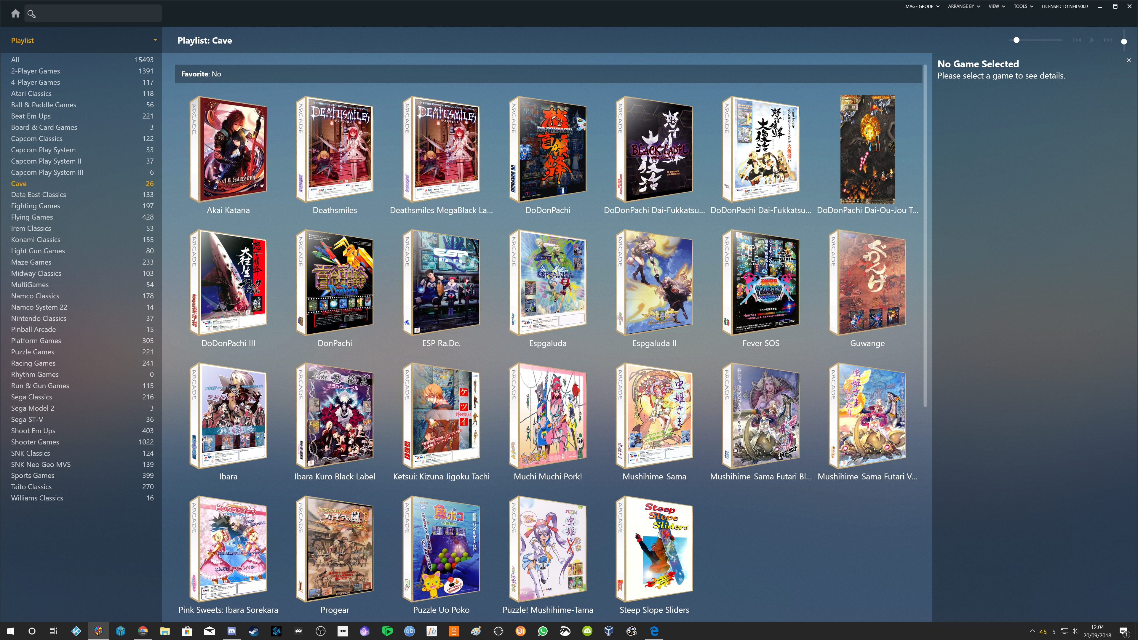1138x640 pixels.
Task: Select the Steep Slope Sliders box
Action: tap(654, 549)
